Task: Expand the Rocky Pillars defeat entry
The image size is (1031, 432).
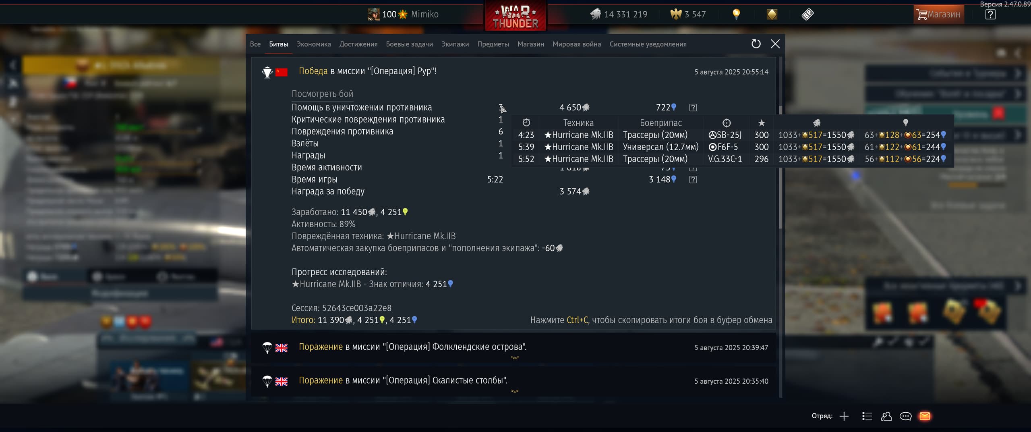Action: (514, 391)
